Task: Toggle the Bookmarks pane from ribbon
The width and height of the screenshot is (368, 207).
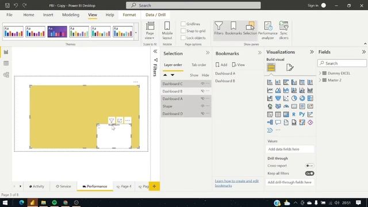Action: click(x=233, y=28)
